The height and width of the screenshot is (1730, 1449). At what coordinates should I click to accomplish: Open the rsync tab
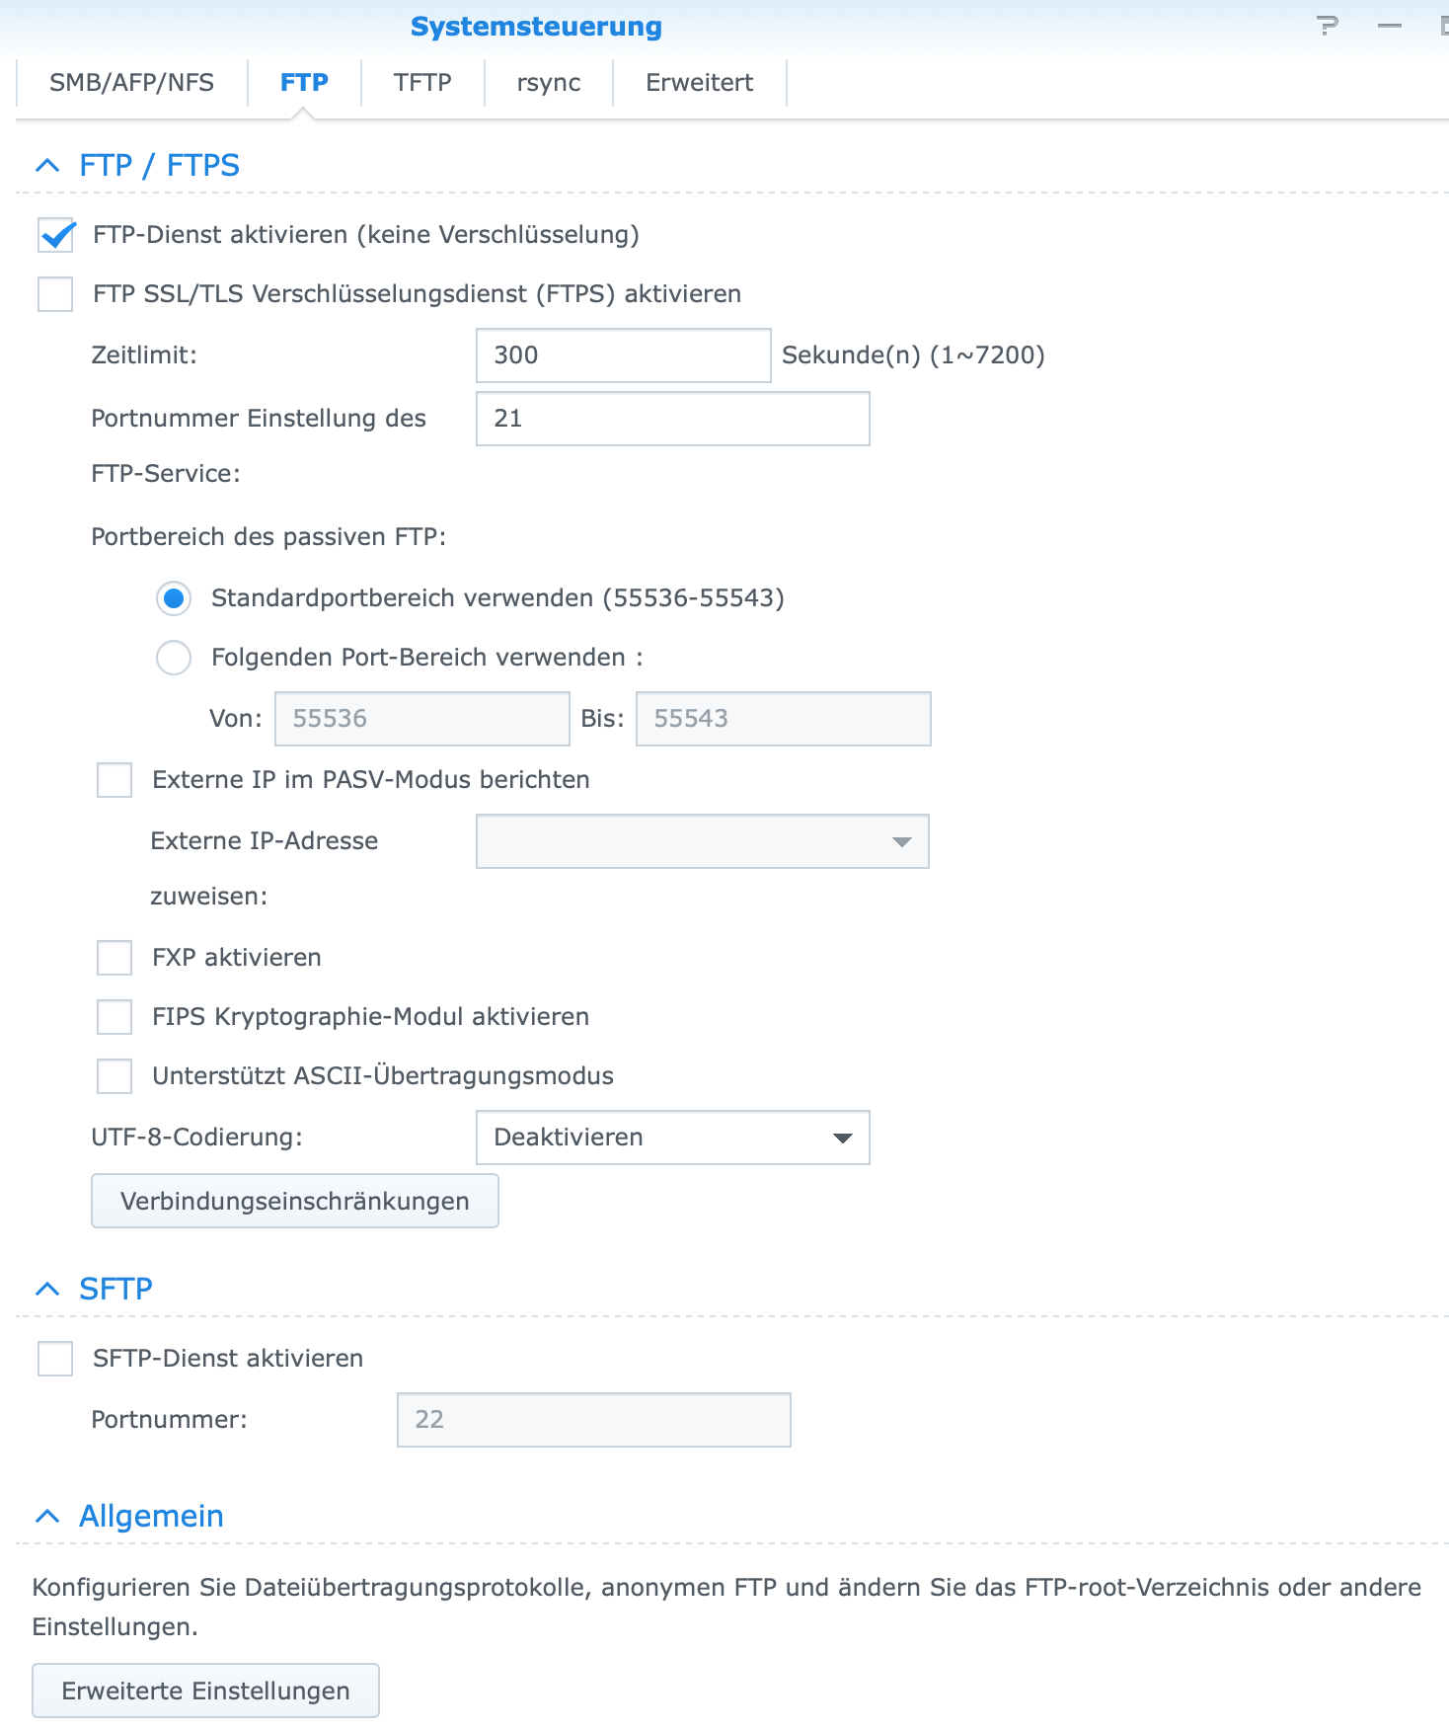tap(548, 83)
